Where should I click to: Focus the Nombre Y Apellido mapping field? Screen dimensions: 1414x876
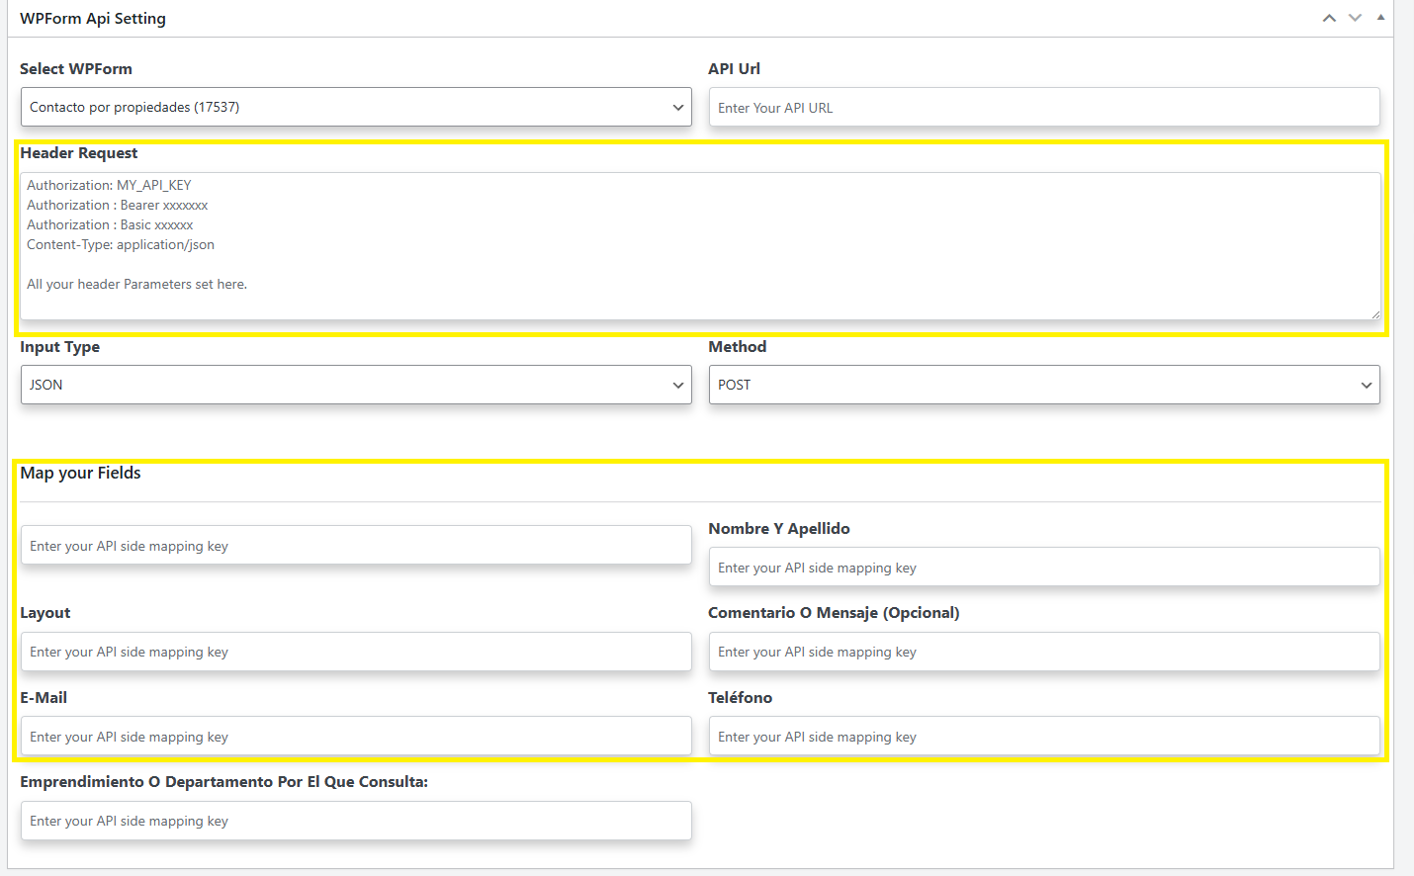click(1043, 568)
